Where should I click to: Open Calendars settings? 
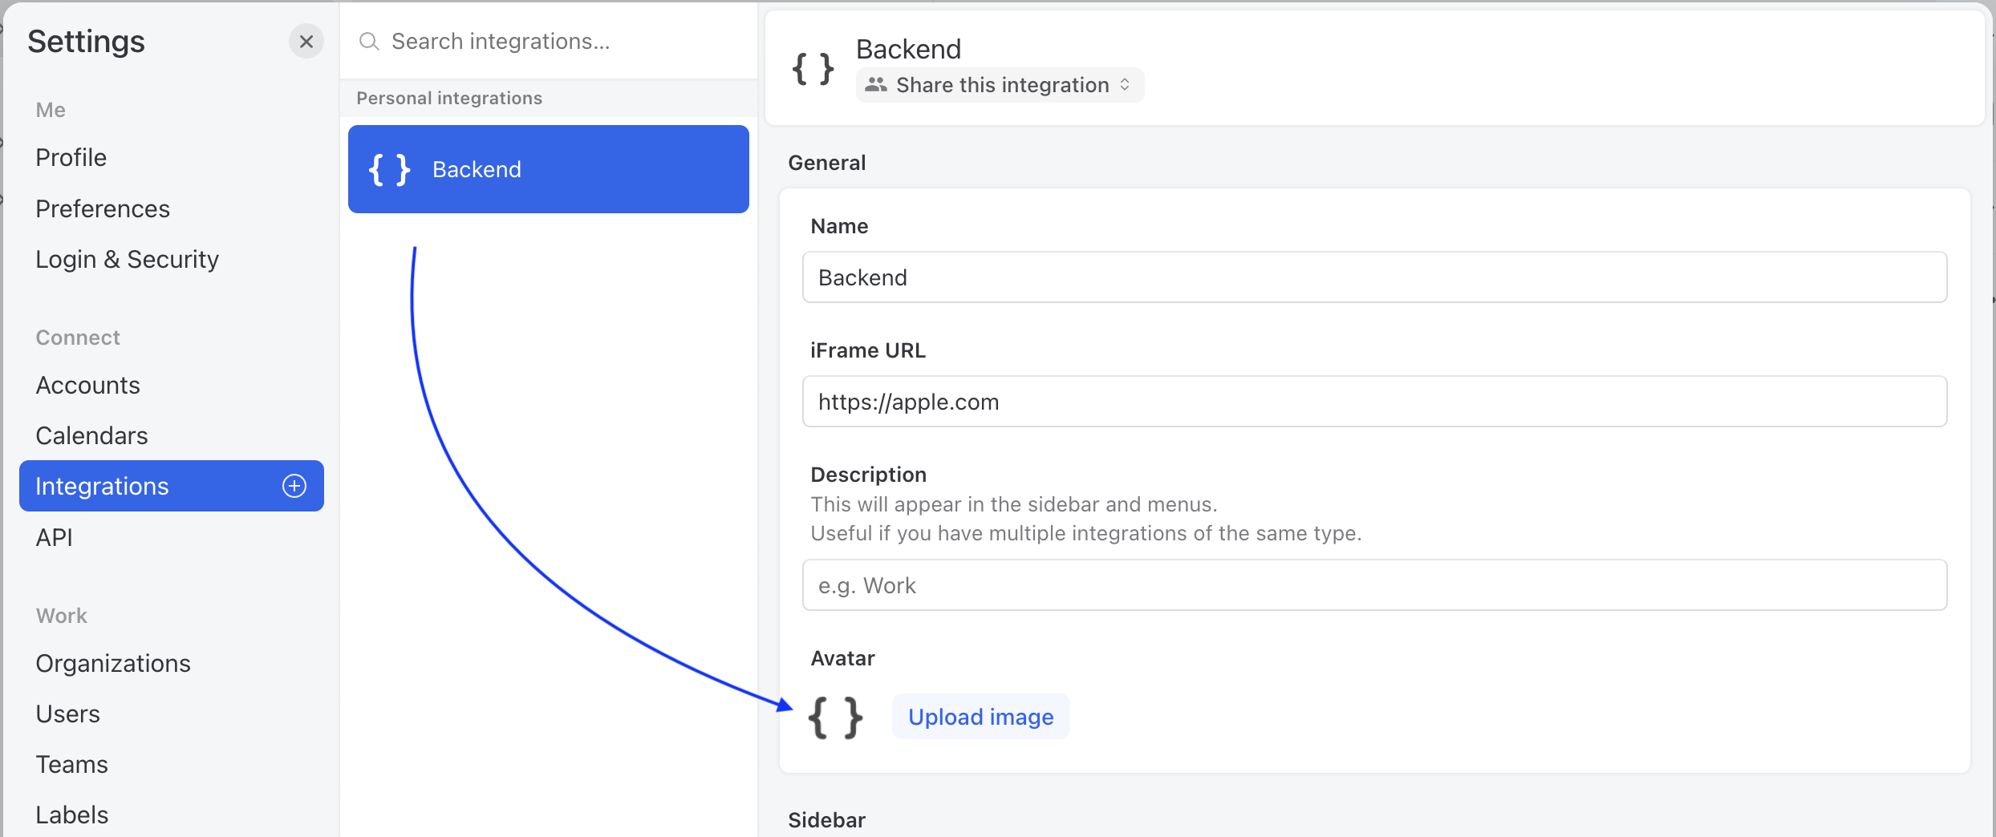point(91,435)
